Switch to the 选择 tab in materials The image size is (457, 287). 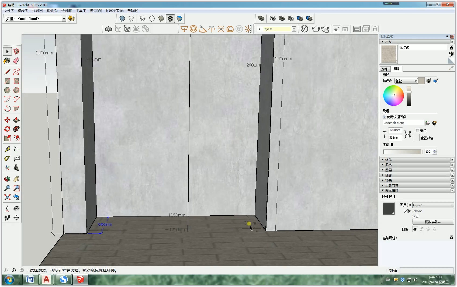[x=385, y=69]
